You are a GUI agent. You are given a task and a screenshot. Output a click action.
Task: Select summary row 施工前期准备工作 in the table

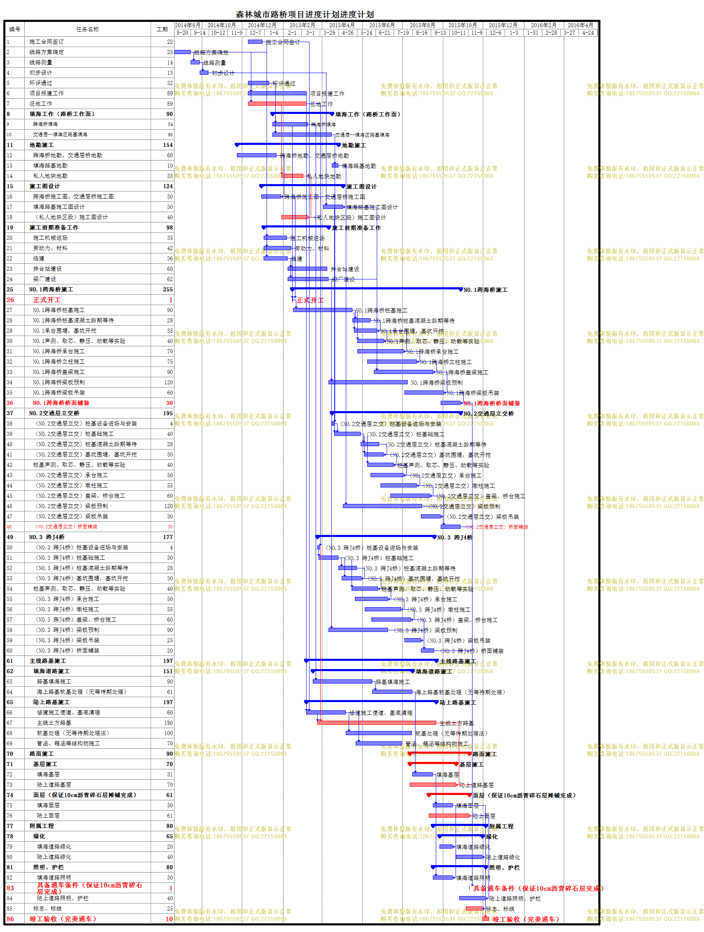pos(89,227)
